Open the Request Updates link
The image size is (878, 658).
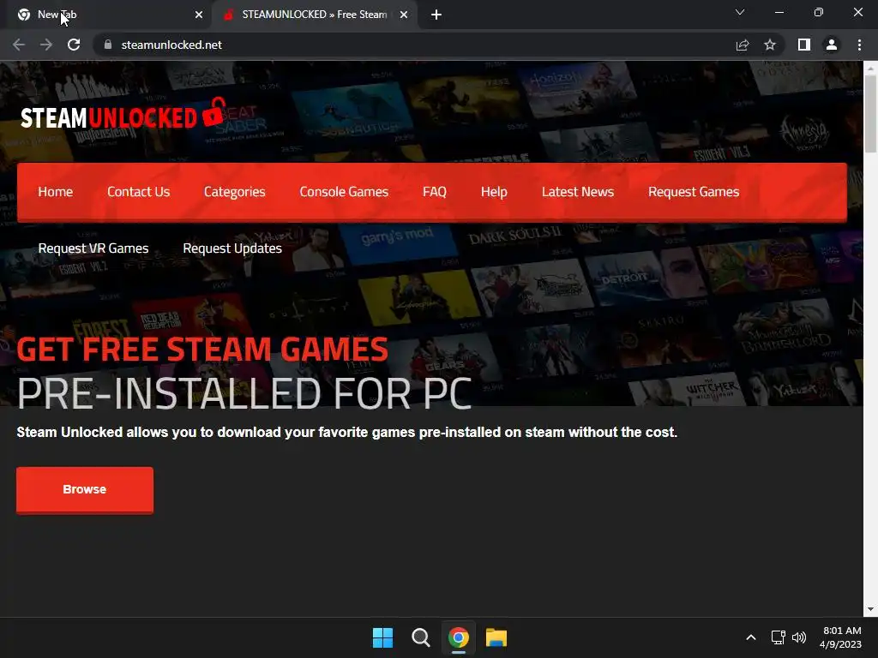point(232,248)
